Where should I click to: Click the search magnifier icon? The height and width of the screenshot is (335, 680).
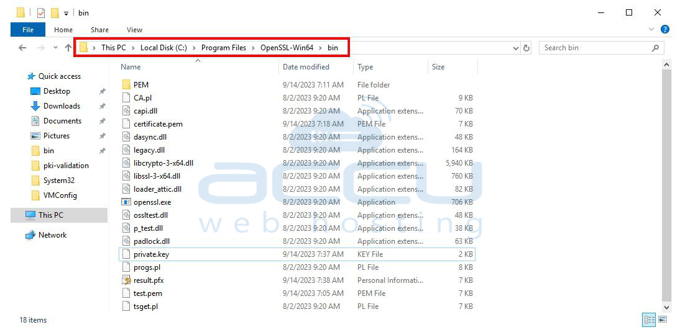click(x=655, y=48)
